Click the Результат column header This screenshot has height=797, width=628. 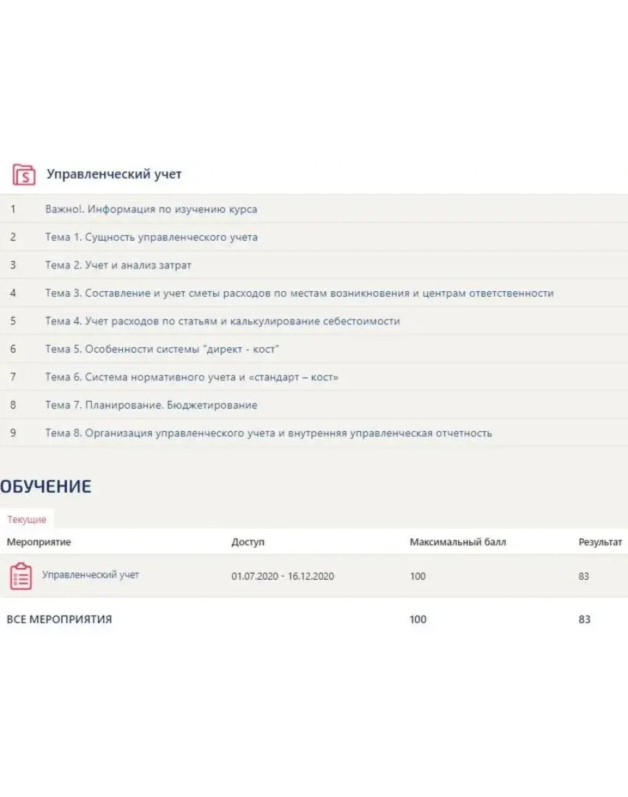click(x=600, y=542)
